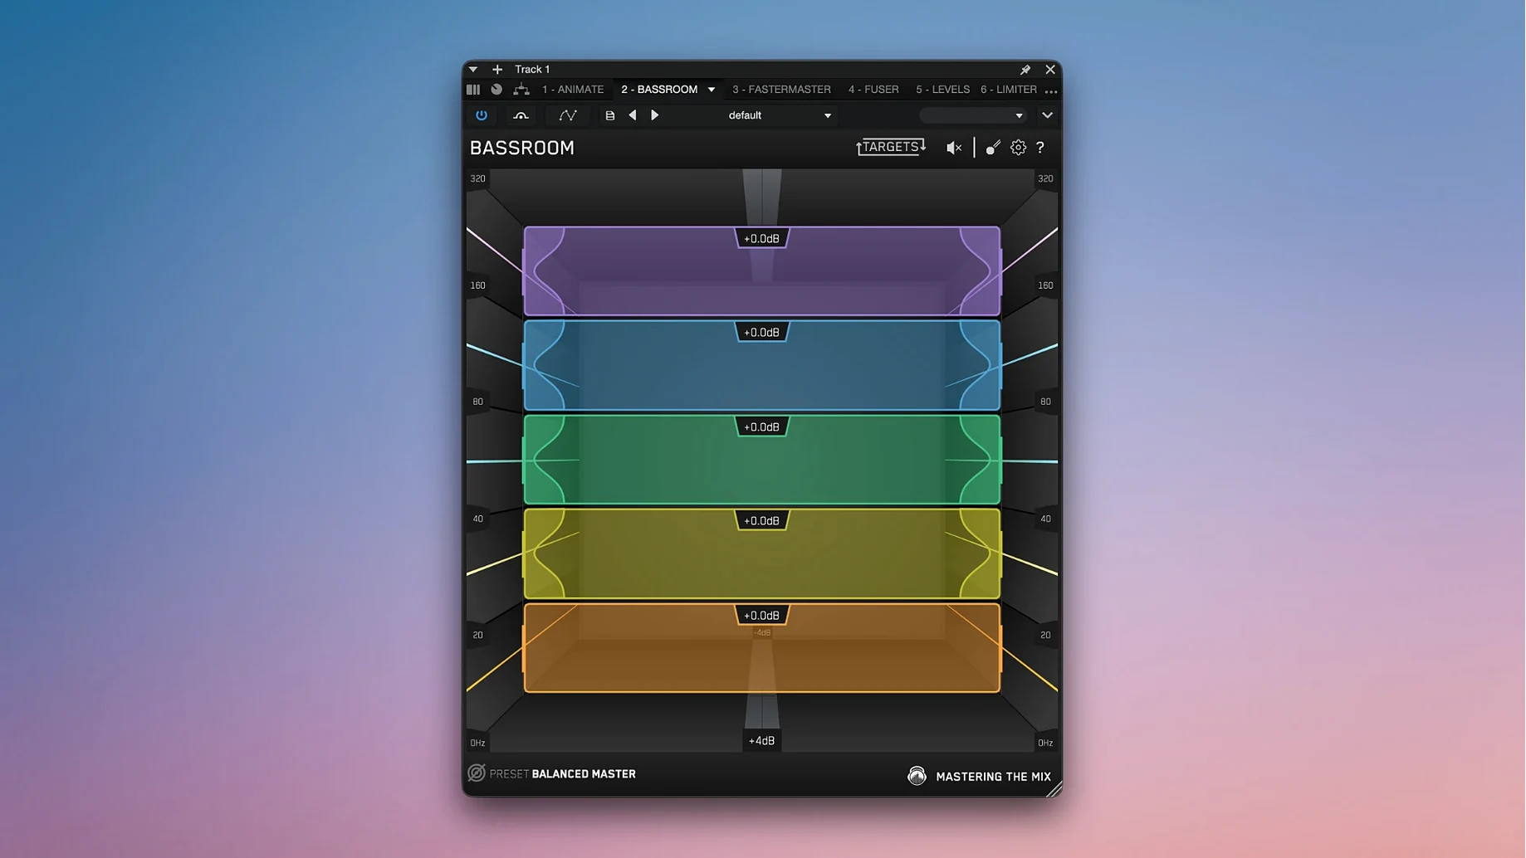Screen dimensions: 1526x858
Task: Pin the plugin window
Action: pos(1025,70)
